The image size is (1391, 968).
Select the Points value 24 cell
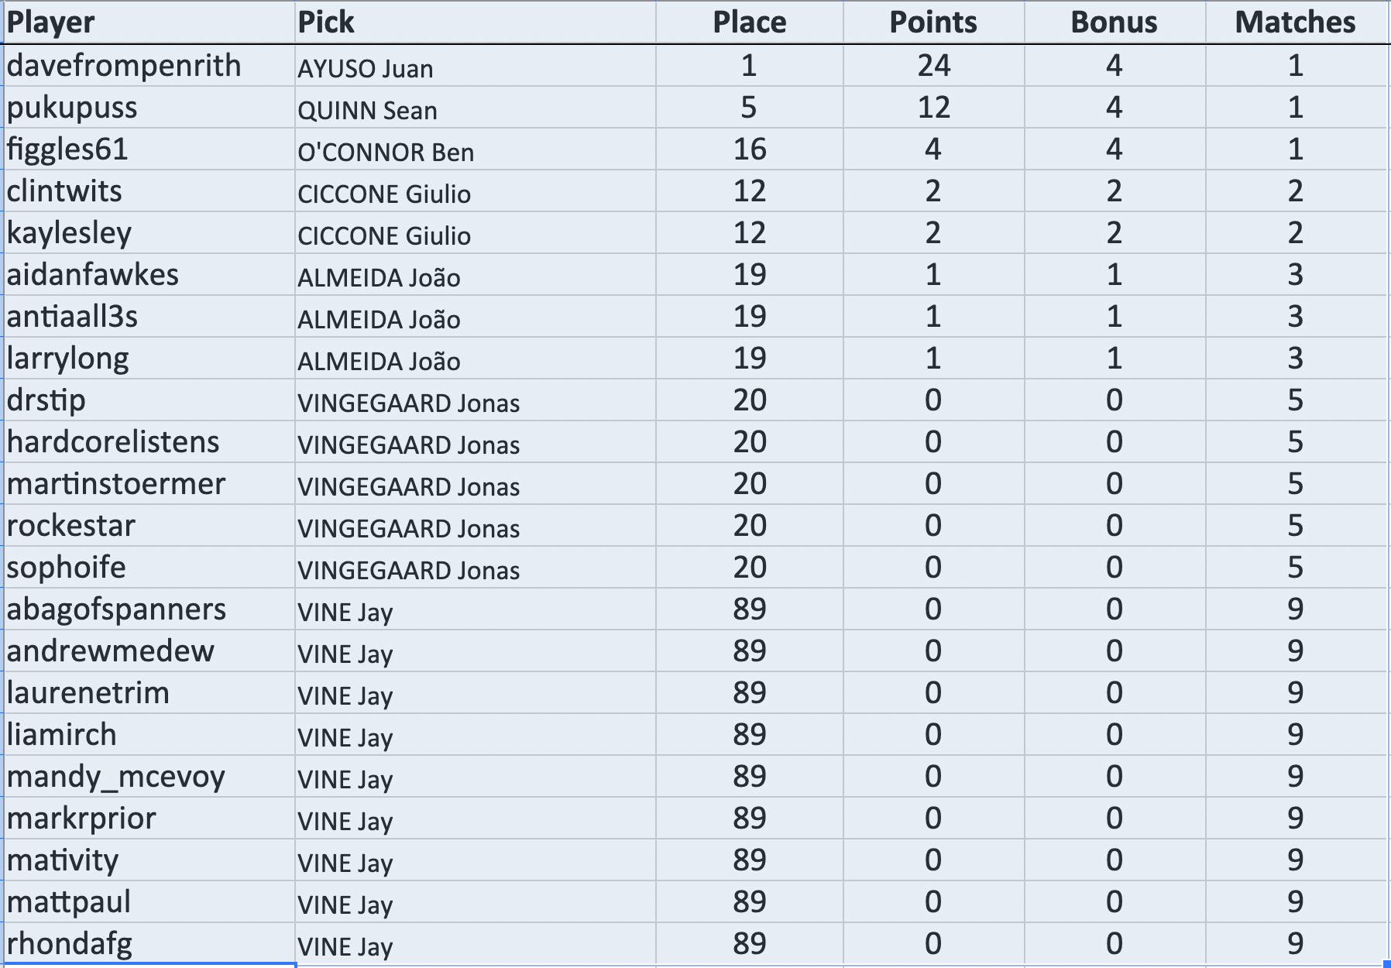coord(933,66)
